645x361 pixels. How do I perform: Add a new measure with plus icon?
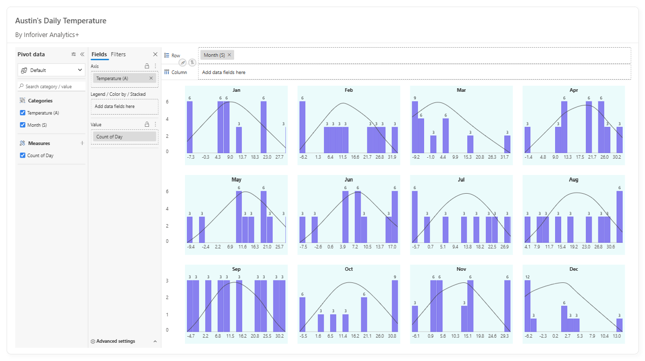(x=82, y=143)
